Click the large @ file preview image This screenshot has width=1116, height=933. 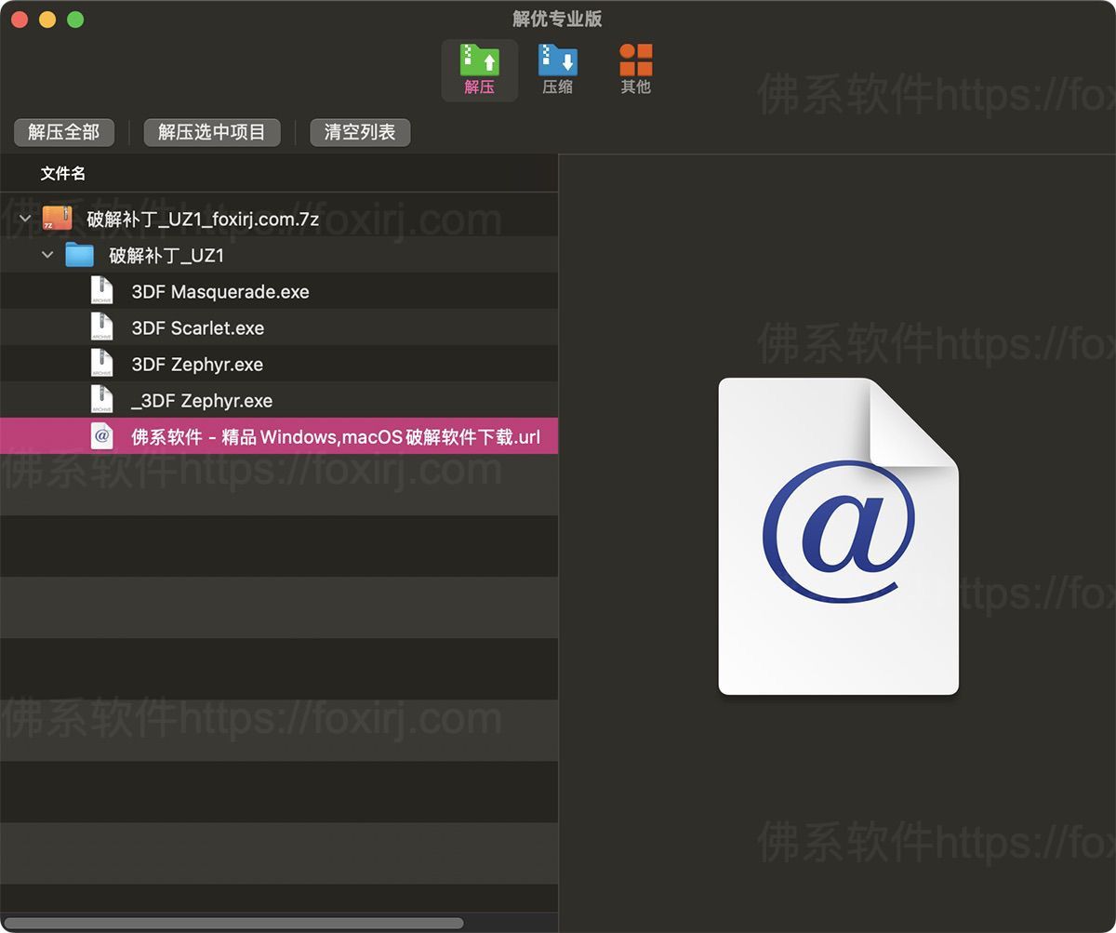click(x=838, y=536)
